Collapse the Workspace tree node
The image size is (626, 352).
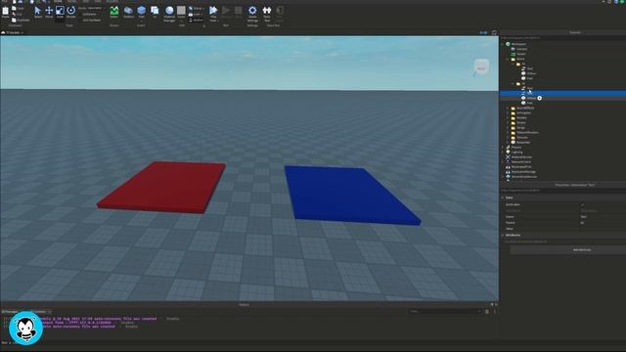point(503,44)
